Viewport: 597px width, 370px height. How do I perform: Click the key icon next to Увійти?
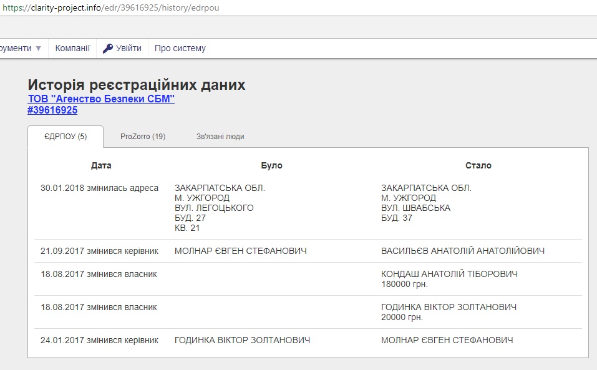[x=108, y=48]
